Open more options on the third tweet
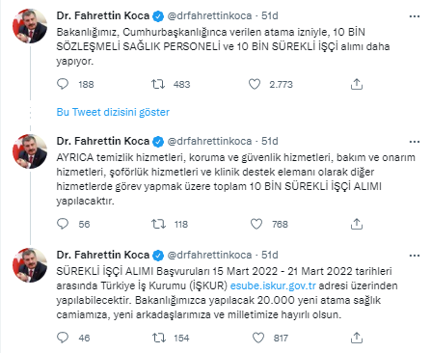The image size is (431, 353). (x=415, y=256)
